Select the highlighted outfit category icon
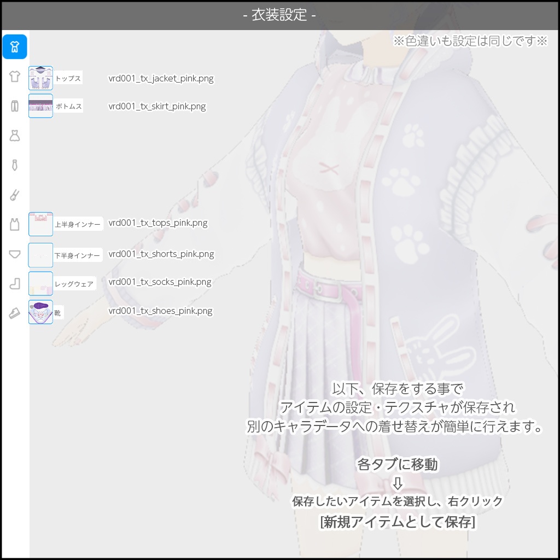560x560 pixels. [15, 46]
